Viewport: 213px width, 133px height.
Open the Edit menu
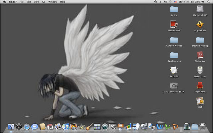click(x=29, y=2)
